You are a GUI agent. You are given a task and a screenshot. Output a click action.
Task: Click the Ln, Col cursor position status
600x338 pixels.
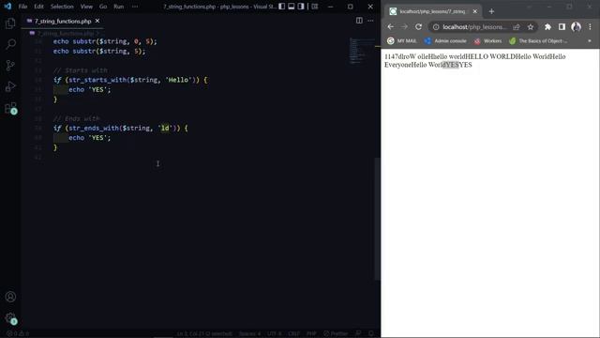[204, 333]
